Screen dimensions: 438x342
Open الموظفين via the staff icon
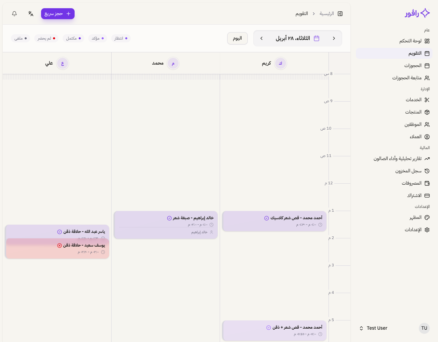tap(427, 124)
